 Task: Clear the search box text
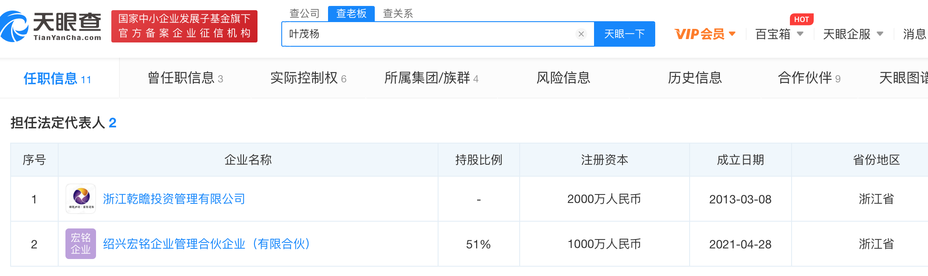[581, 34]
